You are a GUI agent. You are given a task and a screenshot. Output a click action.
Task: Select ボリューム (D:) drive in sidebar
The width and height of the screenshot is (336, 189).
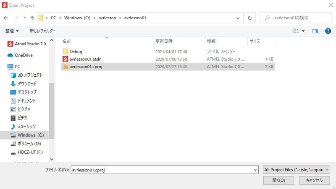[x=26, y=143]
